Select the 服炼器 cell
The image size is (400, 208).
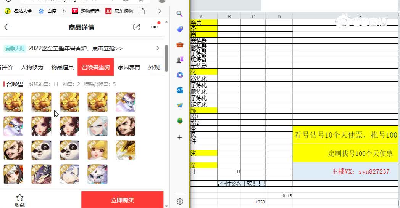point(204,47)
